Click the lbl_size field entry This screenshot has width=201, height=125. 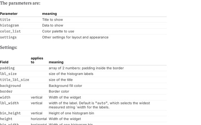[x=8, y=74]
